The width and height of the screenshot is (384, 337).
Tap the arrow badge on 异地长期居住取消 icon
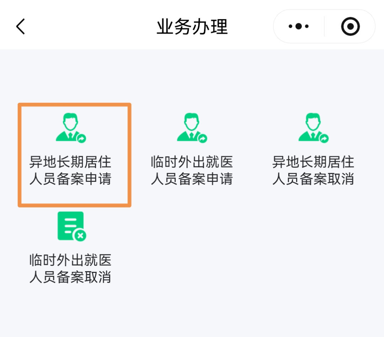[324, 138]
